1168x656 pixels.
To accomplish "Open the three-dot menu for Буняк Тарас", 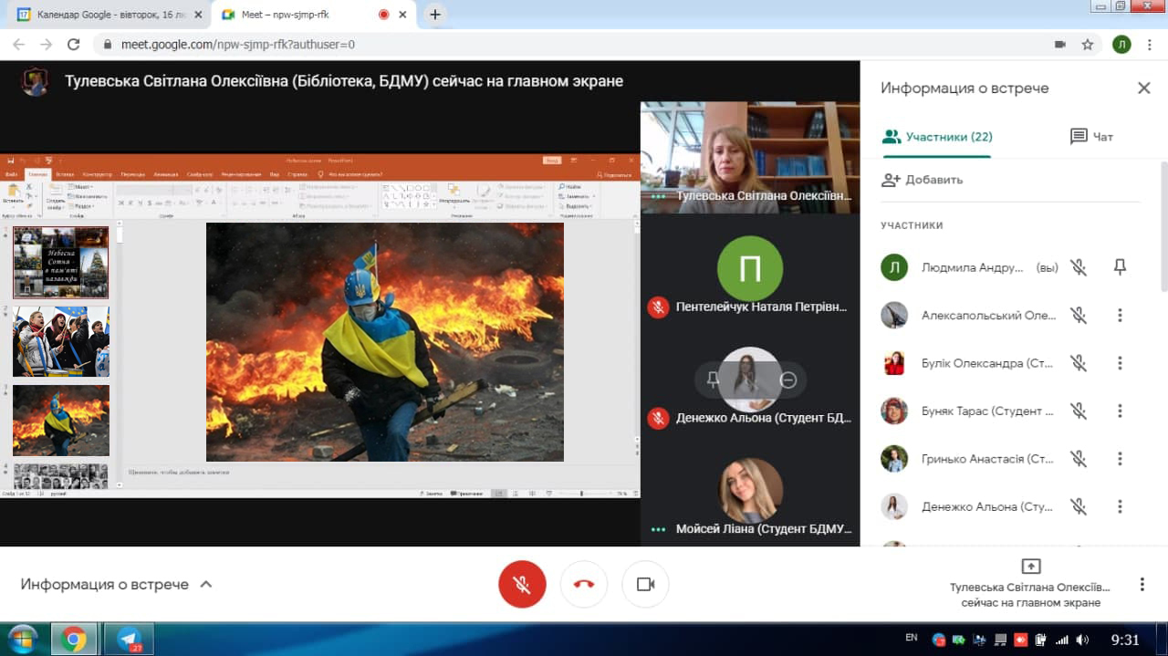I will [1120, 411].
